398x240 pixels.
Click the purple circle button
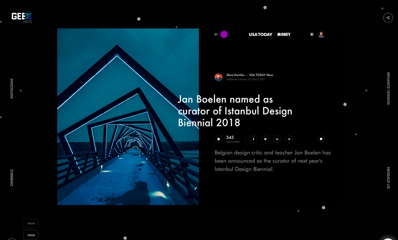pyautogui.click(x=224, y=35)
